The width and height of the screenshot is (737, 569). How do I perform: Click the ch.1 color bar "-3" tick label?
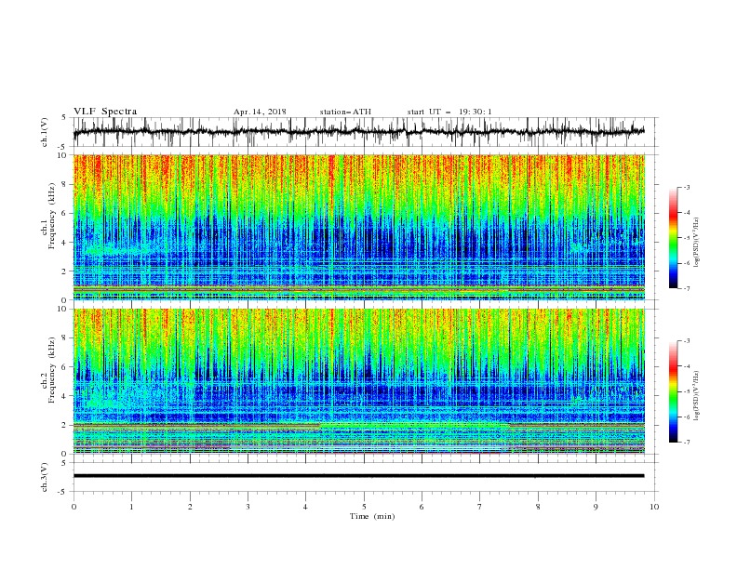click(687, 187)
